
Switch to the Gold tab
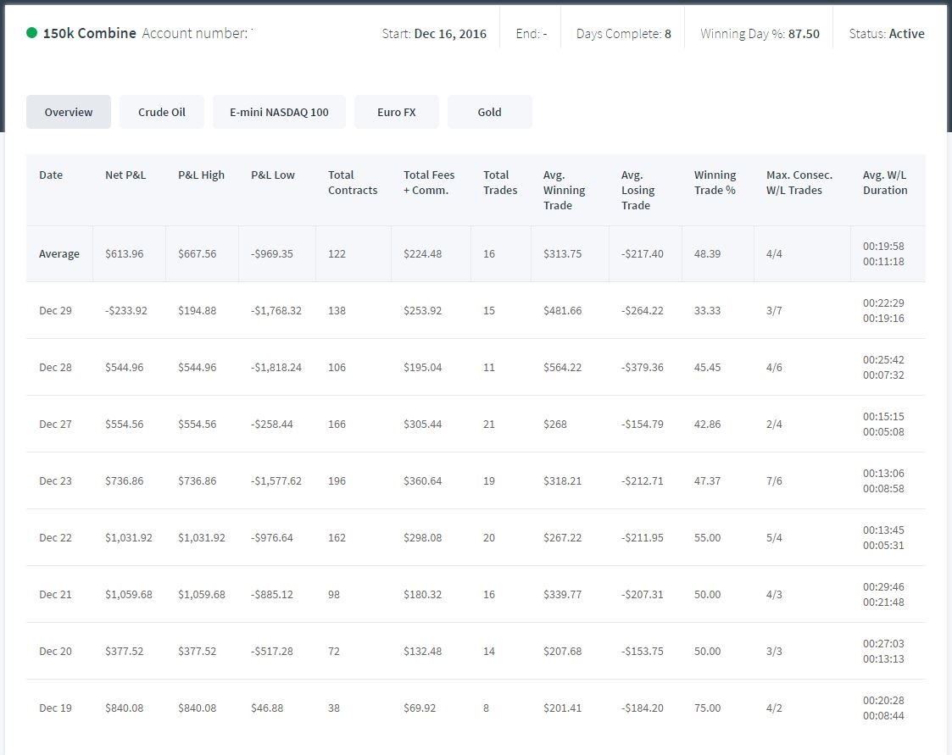(x=489, y=112)
